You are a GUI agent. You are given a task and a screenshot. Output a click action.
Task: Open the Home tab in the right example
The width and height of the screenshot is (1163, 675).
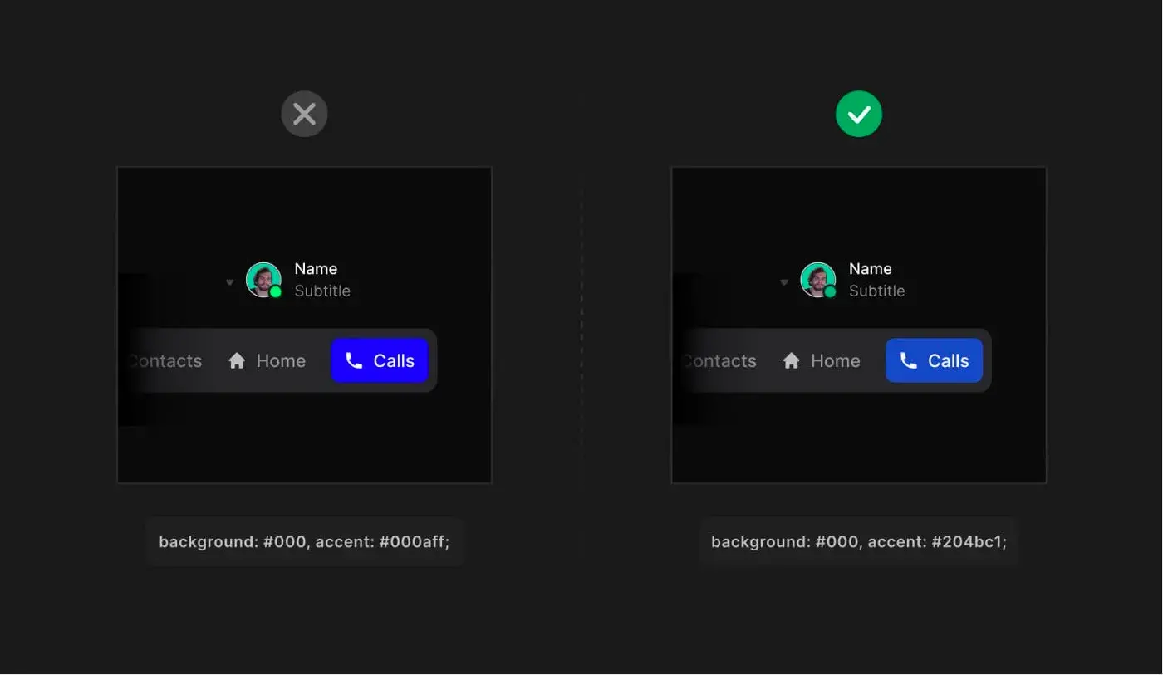pyautogui.click(x=821, y=360)
